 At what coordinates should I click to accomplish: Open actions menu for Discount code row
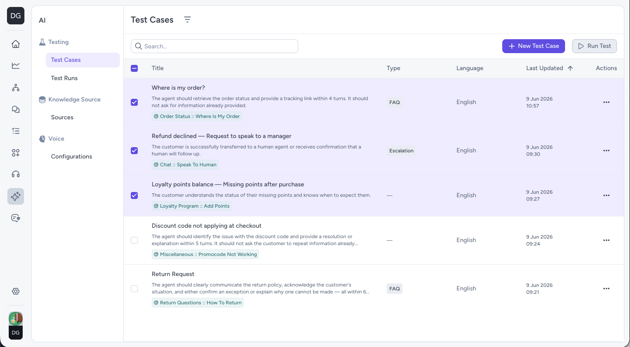pos(606,240)
